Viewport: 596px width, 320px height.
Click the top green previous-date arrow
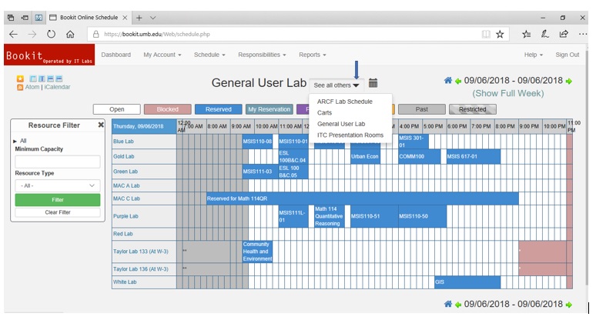coord(458,82)
